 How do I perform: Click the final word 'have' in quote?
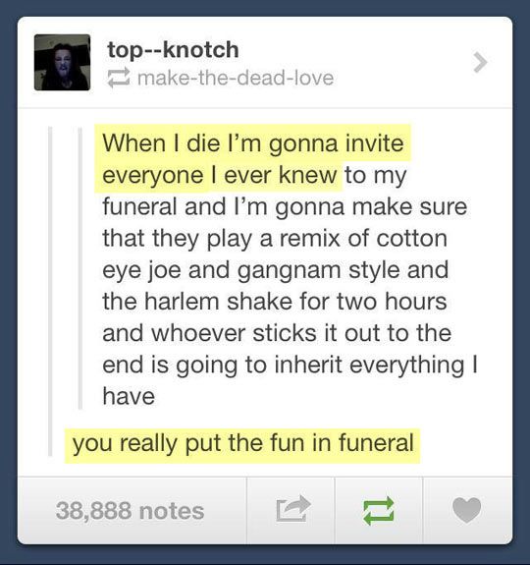[x=129, y=396]
